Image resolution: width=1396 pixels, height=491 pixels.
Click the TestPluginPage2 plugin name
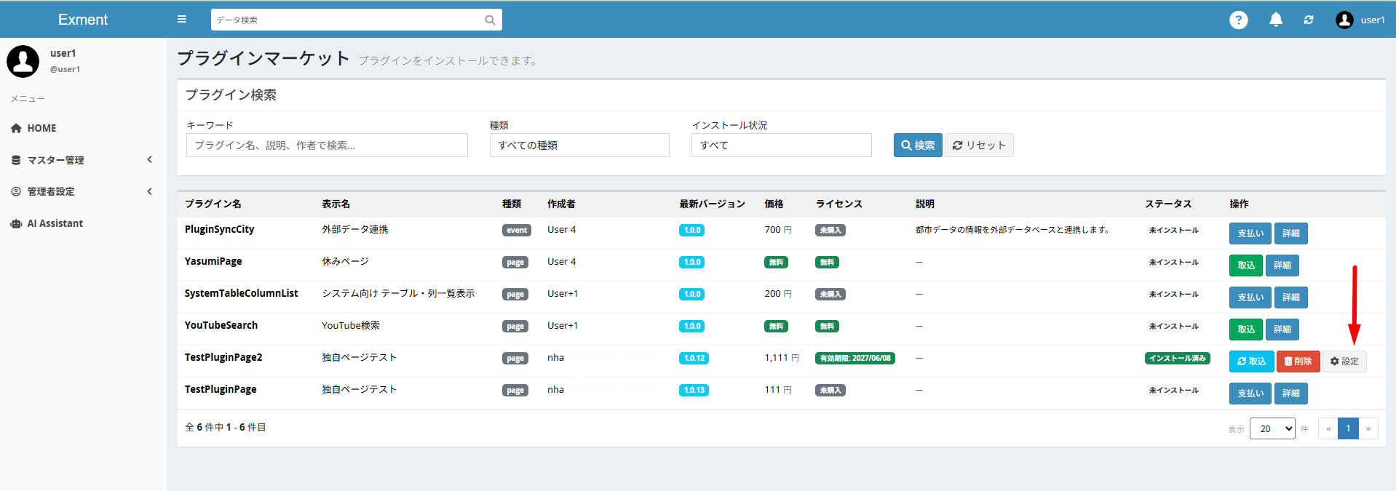223,357
